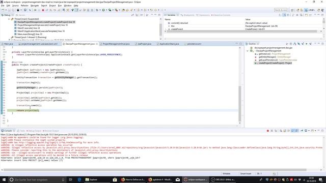
Task: Switch to the Tasks tab
Action: tap(21, 131)
